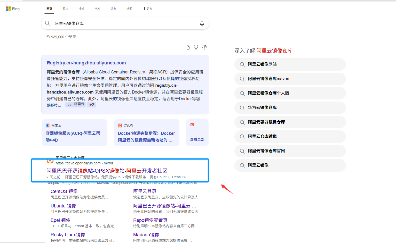Click the search input containing 阿里云镜像仓库

125,23
